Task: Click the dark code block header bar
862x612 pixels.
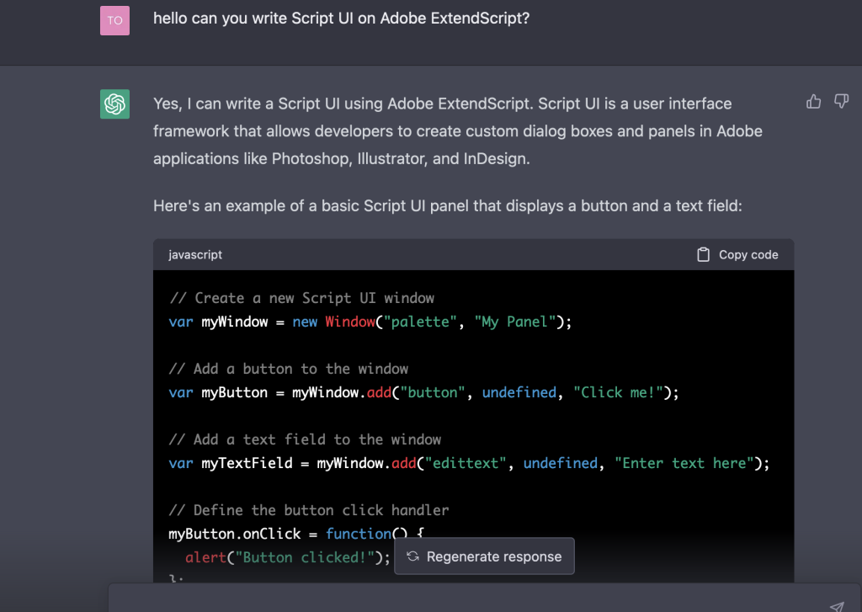Action: [473, 254]
